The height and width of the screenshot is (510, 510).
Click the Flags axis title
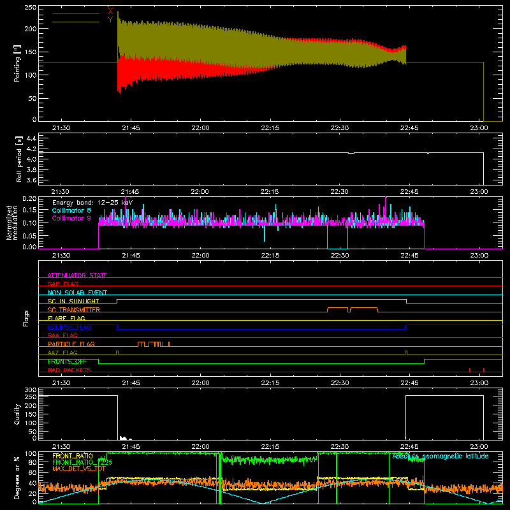(26, 318)
